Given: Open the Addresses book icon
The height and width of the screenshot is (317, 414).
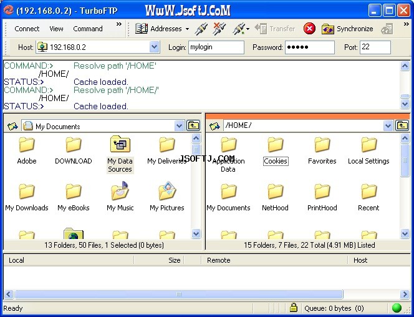Looking at the screenshot, I should [142, 29].
